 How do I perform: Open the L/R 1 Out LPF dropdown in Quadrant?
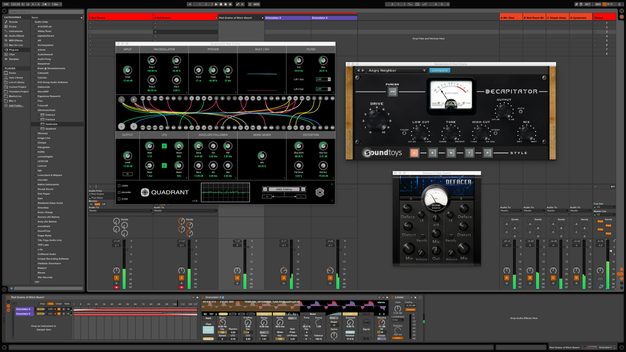(x=323, y=79)
